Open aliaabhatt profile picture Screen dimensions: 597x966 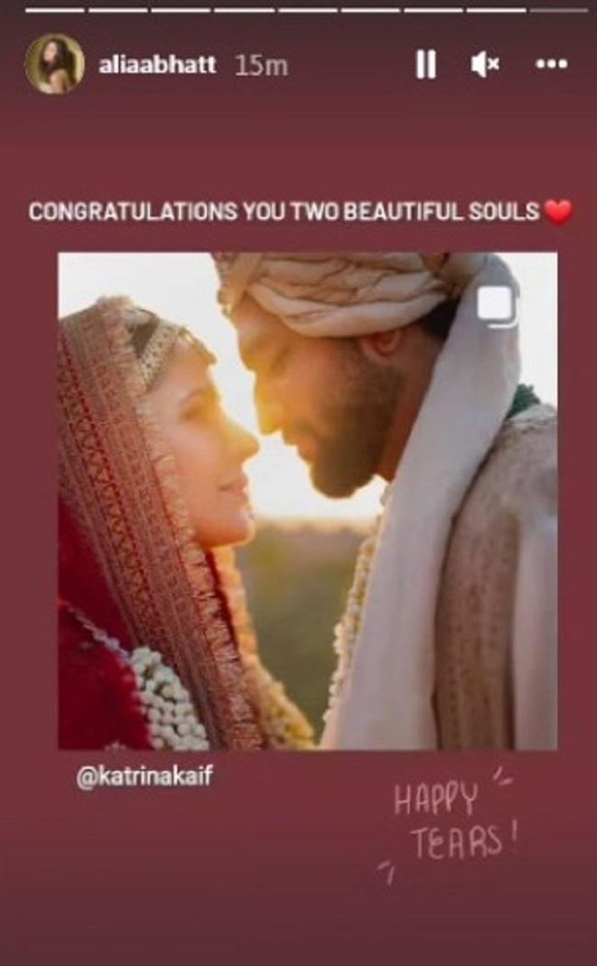point(54,63)
